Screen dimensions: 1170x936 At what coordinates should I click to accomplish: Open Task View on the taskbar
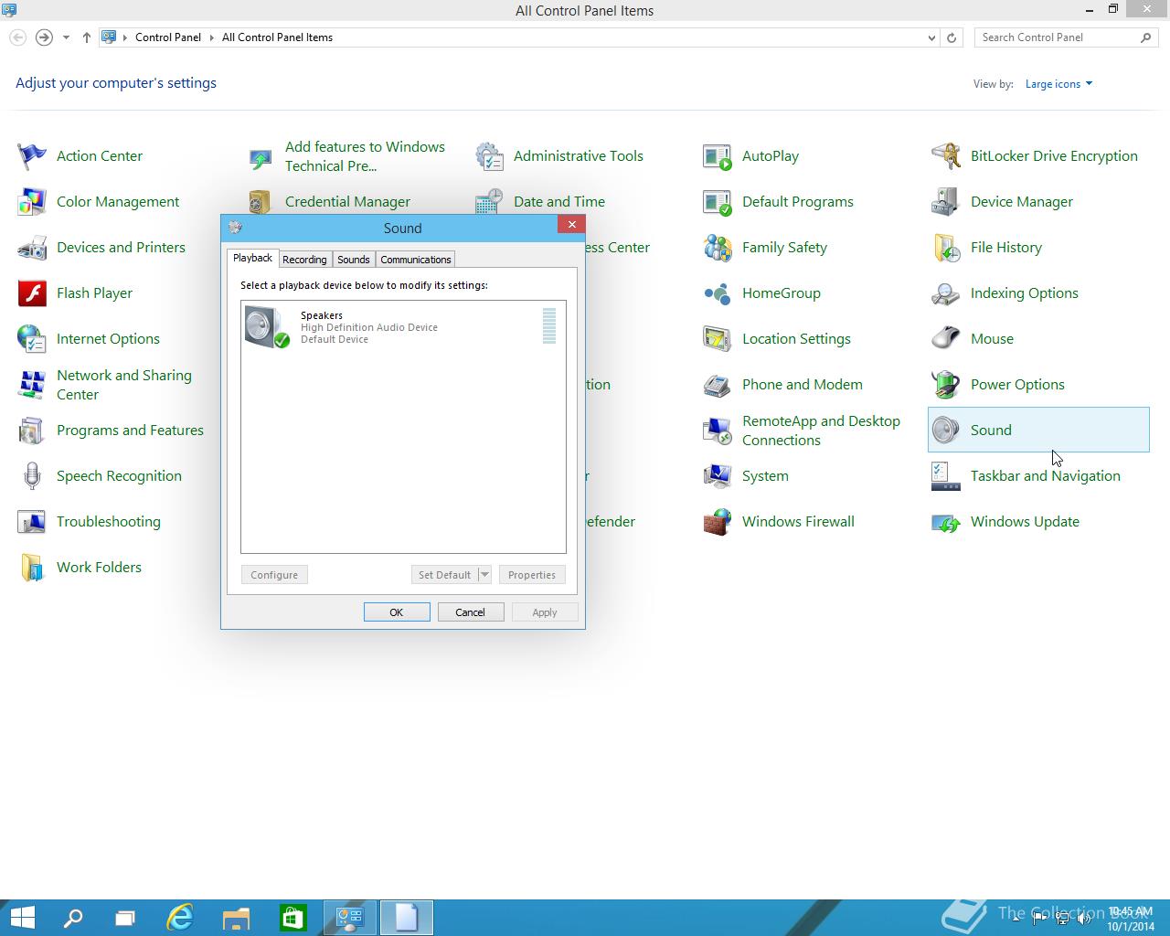coord(125,918)
